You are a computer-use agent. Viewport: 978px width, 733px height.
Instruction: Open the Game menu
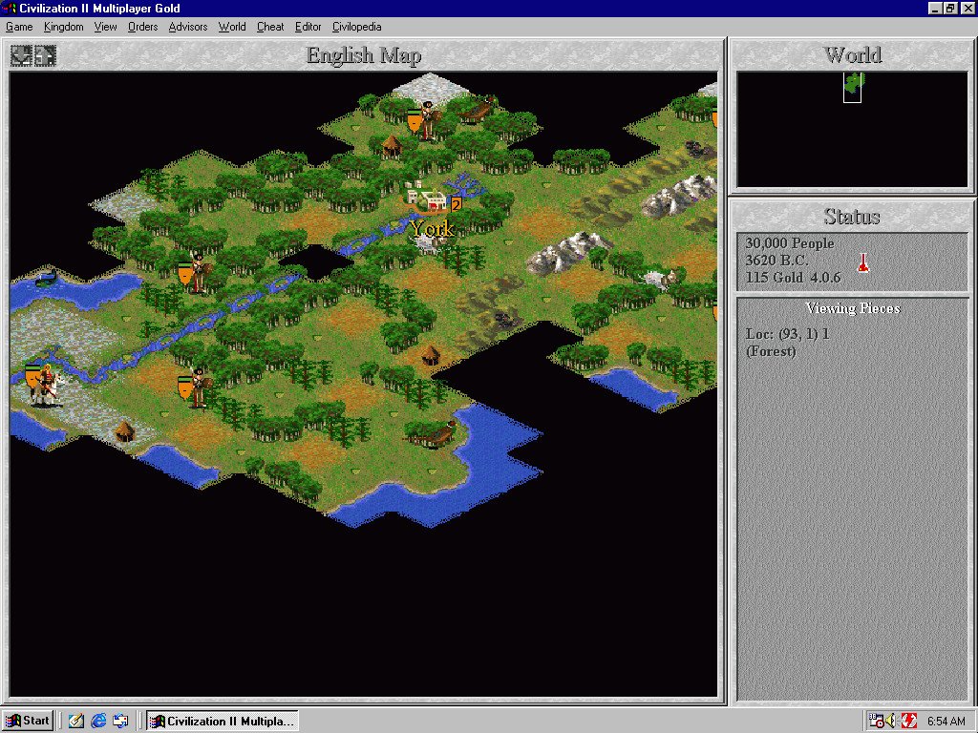(x=19, y=27)
